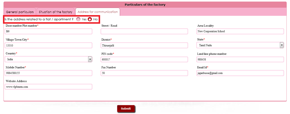Click the Fax Number input field
The image size is (290, 114).
(x=144, y=73)
